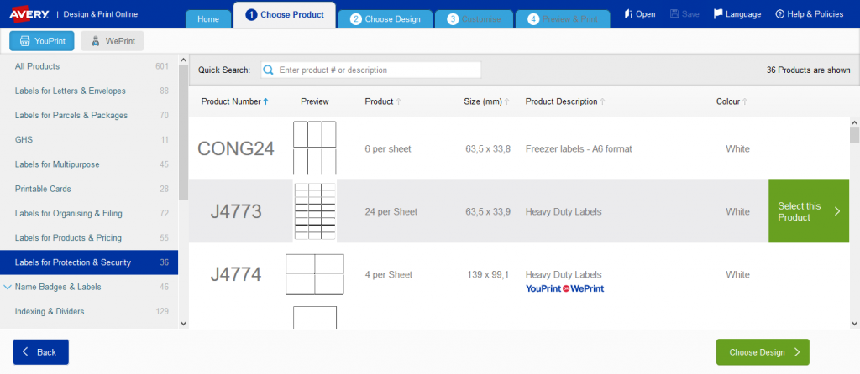This screenshot has height=374, width=860.
Task: Click the product list scrollbar thumb
Action: click(x=854, y=135)
